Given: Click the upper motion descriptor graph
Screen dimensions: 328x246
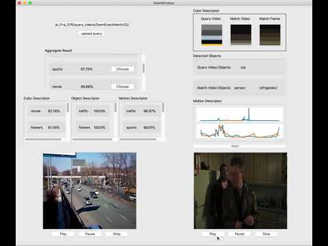Looking at the screenshot, I should click(240, 115).
